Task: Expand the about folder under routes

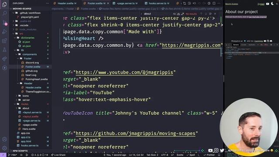Action: [x=26, y=108]
